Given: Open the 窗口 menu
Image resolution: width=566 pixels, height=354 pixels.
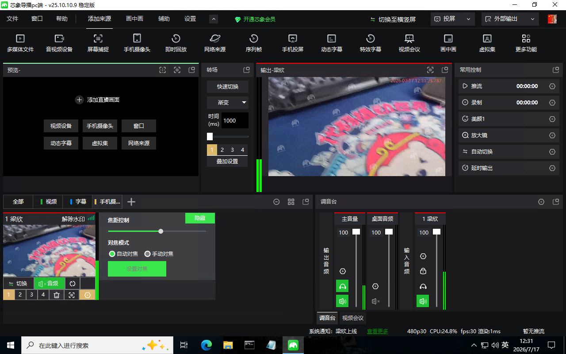Looking at the screenshot, I should [37, 19].
